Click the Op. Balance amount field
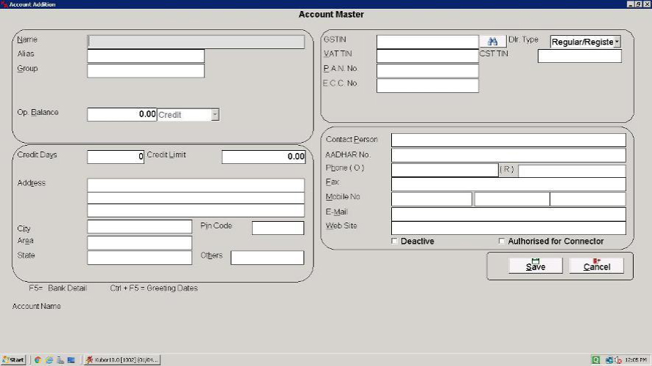The width and height of the screenshot is (652, 366). point(122,114)
